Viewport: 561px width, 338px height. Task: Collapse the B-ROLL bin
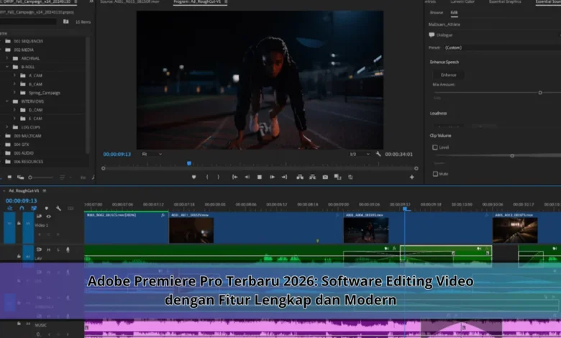click(6, 67)
